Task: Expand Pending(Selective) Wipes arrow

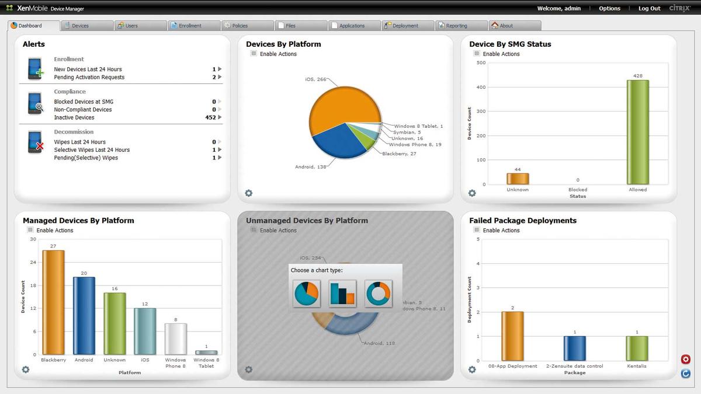Action: [220, 158]
